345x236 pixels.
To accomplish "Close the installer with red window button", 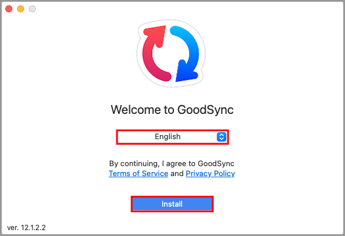I will point(9,9).
